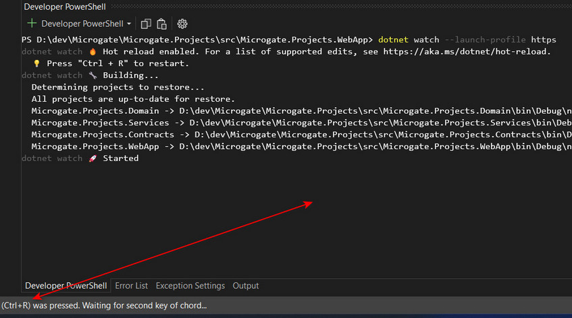The image size is (572, 318).
Task: Click the copy icon in terminal toolbar
Action: (x=146, y=24)
